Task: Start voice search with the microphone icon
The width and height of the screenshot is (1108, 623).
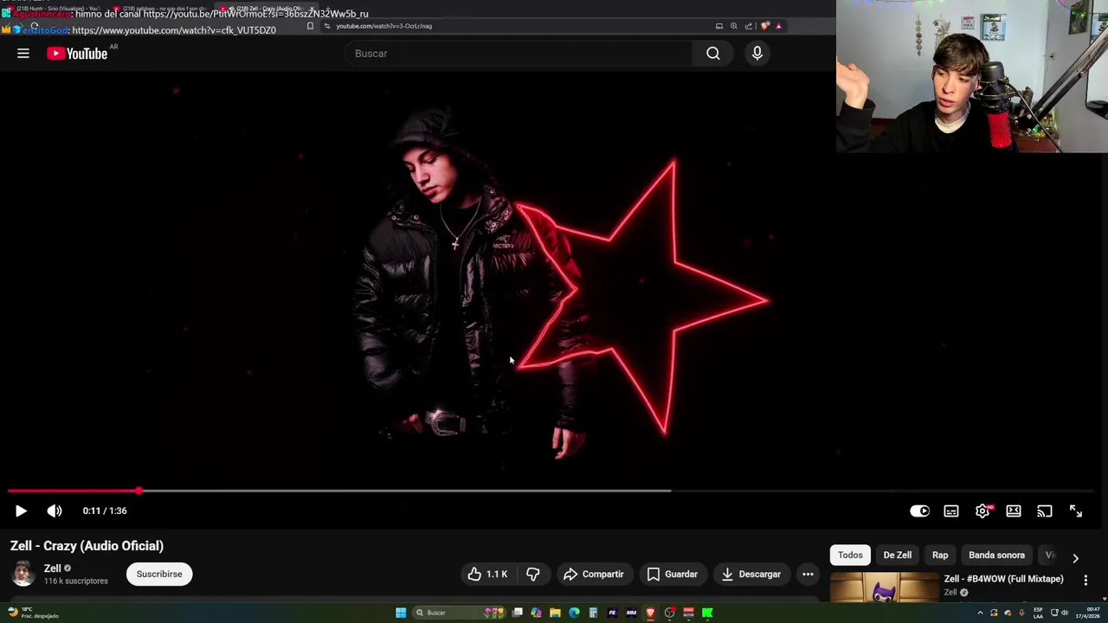Action: pyautogui.click(x=757, y=54)
